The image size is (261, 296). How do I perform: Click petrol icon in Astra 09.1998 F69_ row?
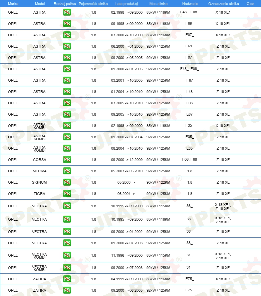click(67, 24)
